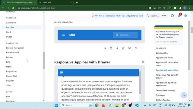Open the demo's three-dot more menu
This screenshot has height=109, width=193.
coord(142,48)
